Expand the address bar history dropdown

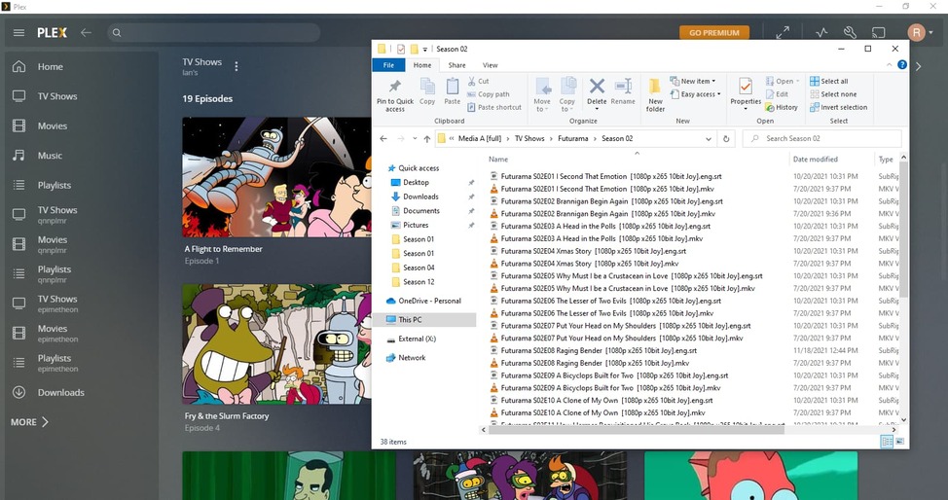[x=708, y=138]
